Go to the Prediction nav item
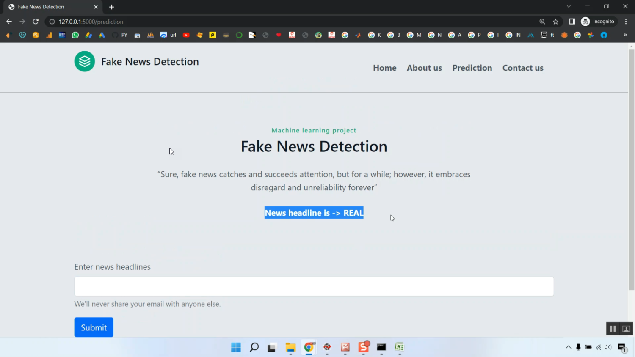 pyautogui.click(x=472, y=68)
